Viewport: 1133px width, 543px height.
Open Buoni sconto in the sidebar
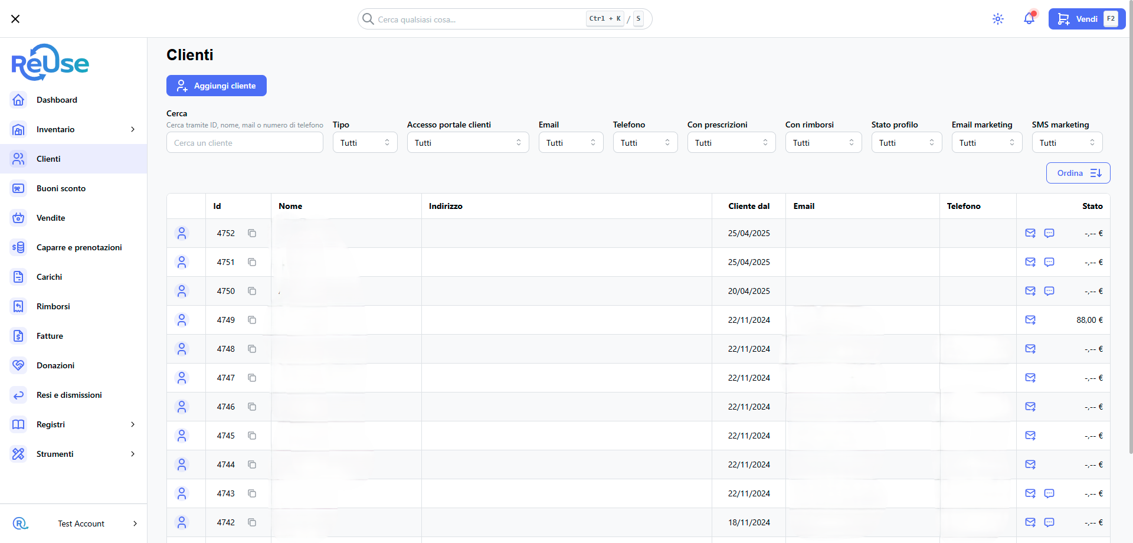point(61,188)
